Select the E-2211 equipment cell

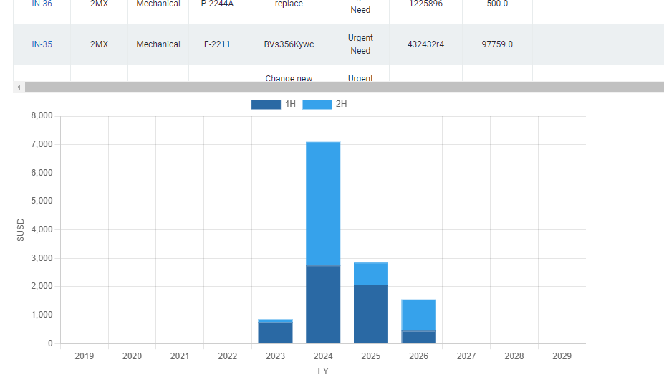(217, 44)
